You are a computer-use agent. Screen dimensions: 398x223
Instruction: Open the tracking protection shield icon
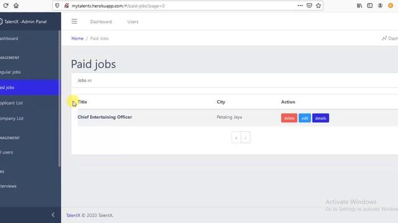click(57, 6)
